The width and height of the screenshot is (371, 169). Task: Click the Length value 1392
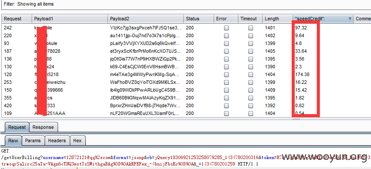coord(270,106)
